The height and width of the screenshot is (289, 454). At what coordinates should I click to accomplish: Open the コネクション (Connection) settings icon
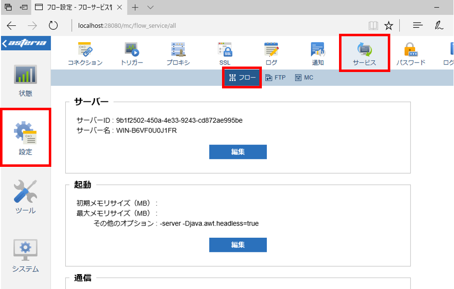coord(85,54)
